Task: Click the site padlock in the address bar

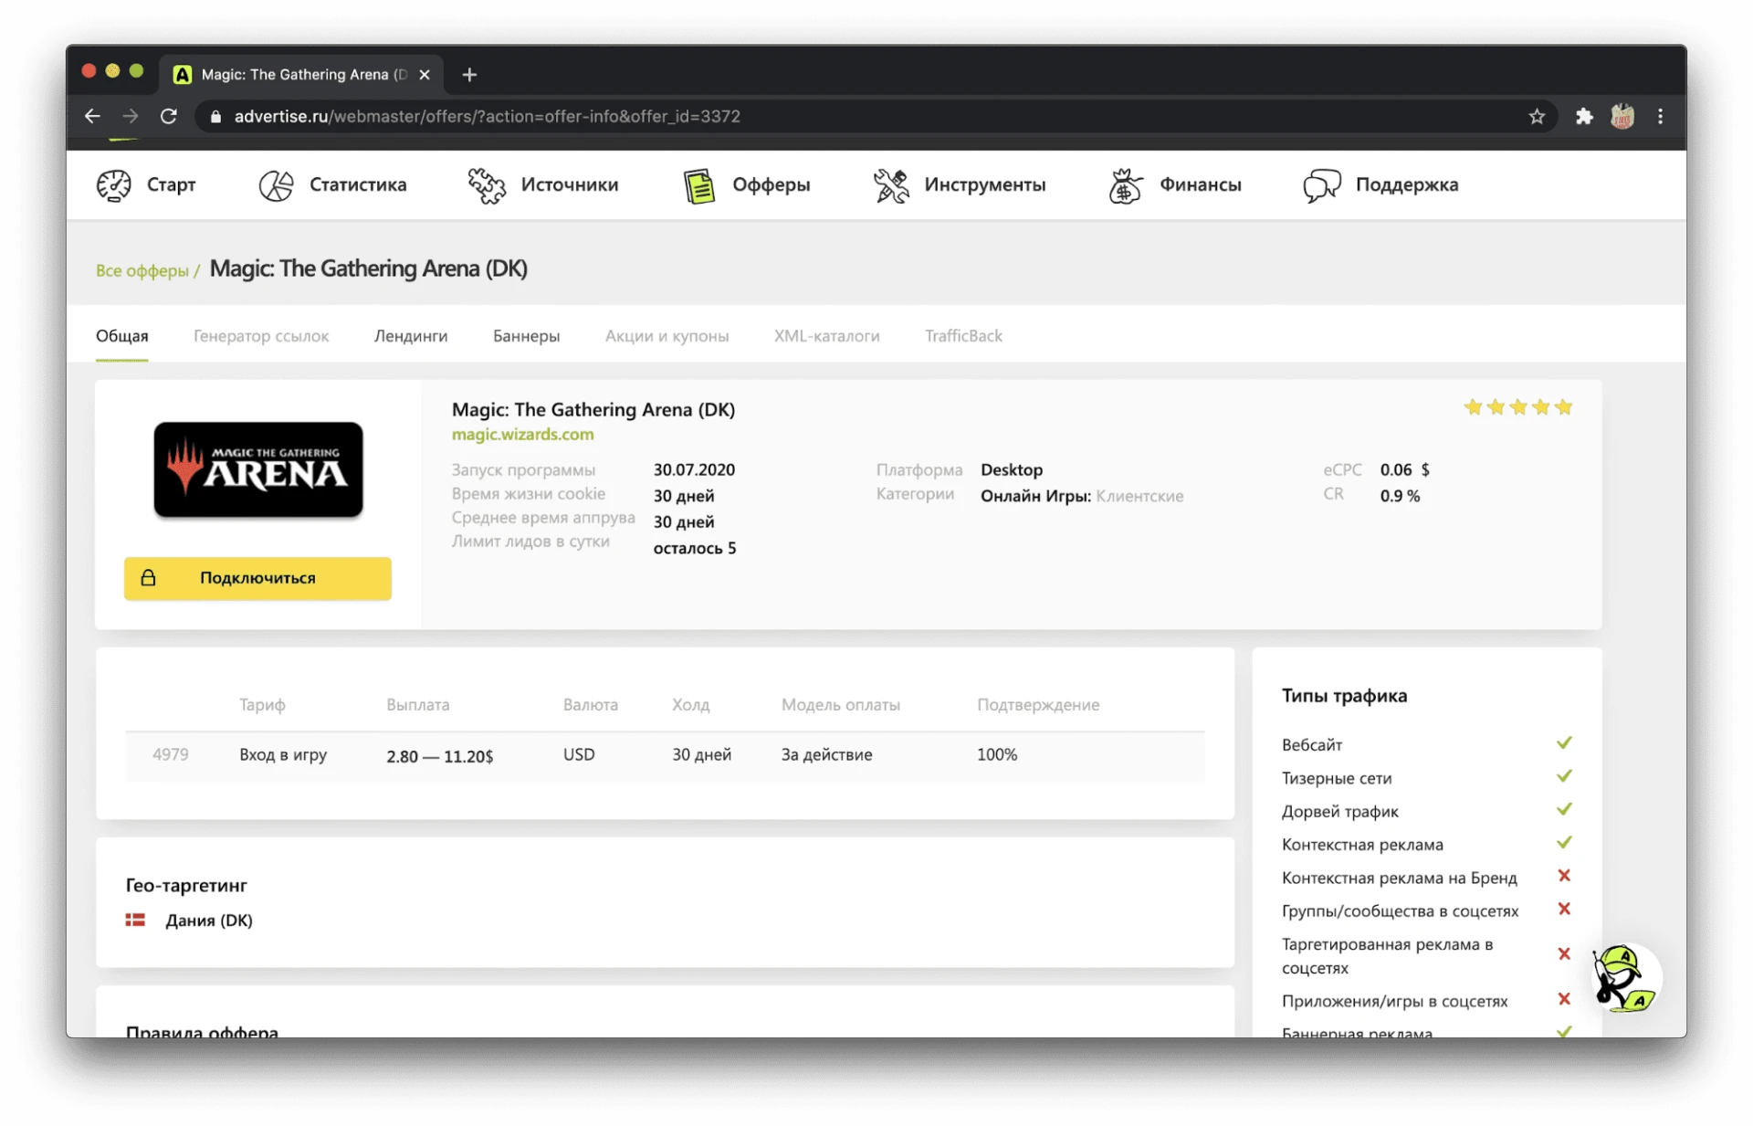Action: [x=216, y=117]
